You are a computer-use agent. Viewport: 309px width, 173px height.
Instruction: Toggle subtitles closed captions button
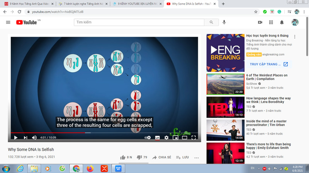[157, 138]
